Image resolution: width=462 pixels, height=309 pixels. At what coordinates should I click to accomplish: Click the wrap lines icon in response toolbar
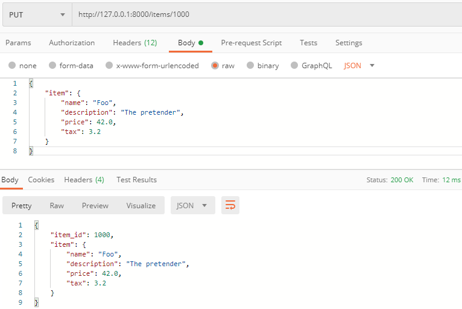pyautogui.click(x=230, y=206)
